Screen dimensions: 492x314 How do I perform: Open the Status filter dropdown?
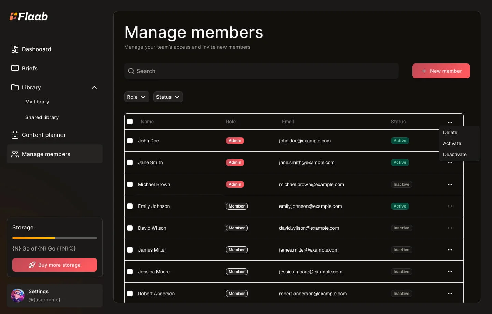pyautogui.click(x=168, y=97)
